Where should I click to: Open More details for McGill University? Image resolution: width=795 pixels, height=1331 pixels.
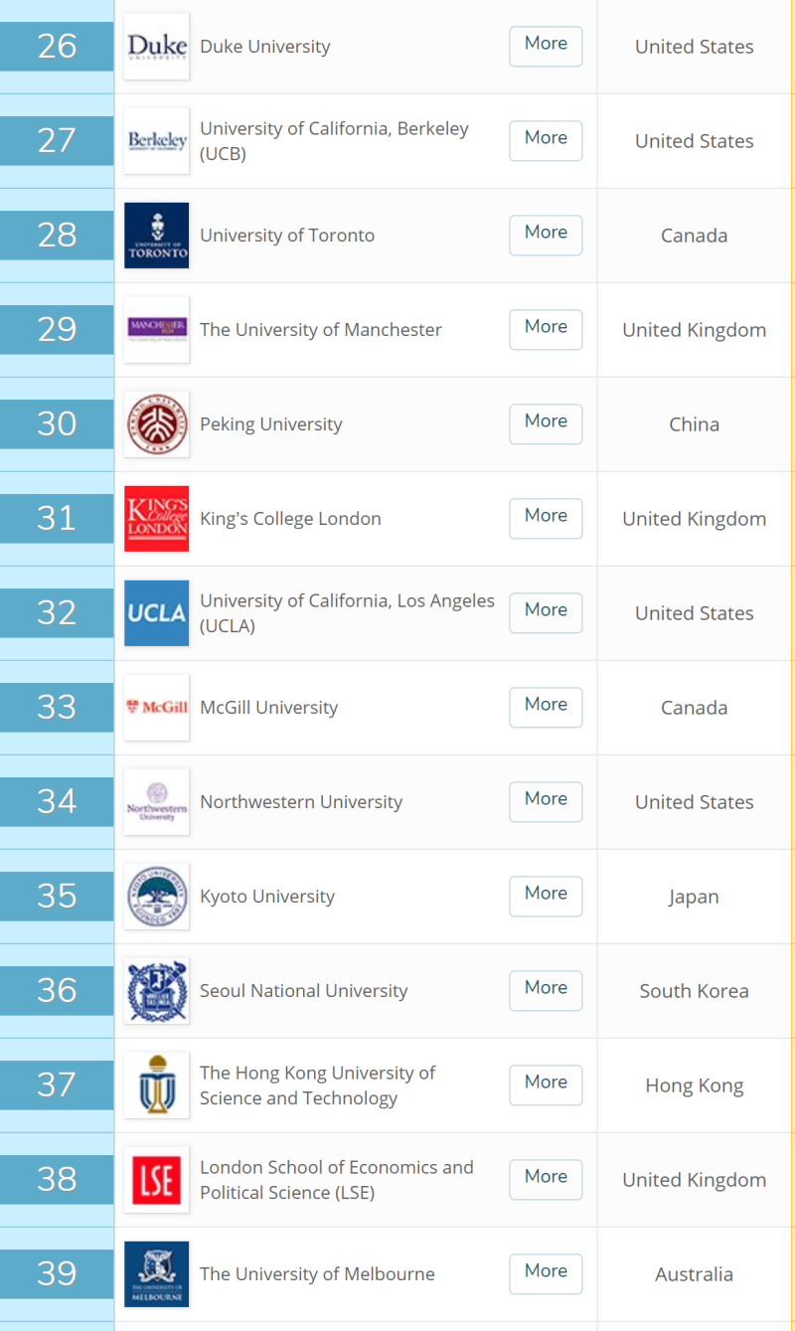tap(546, 707)
